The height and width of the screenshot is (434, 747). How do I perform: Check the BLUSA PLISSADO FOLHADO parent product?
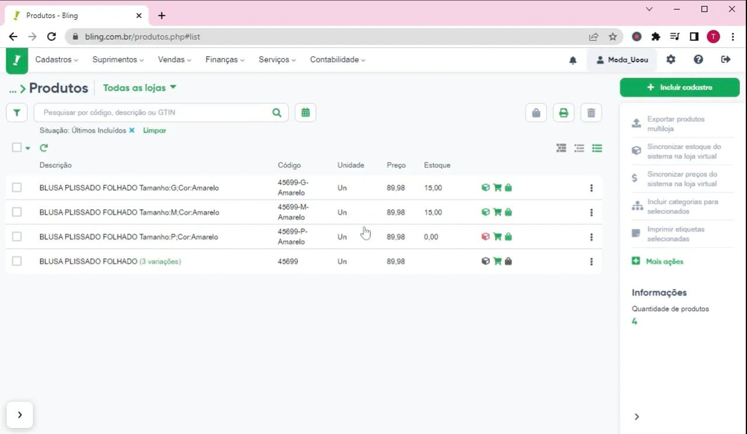point(17,261)
